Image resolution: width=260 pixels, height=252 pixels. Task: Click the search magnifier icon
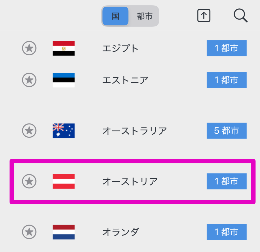(x=240, y=16)
